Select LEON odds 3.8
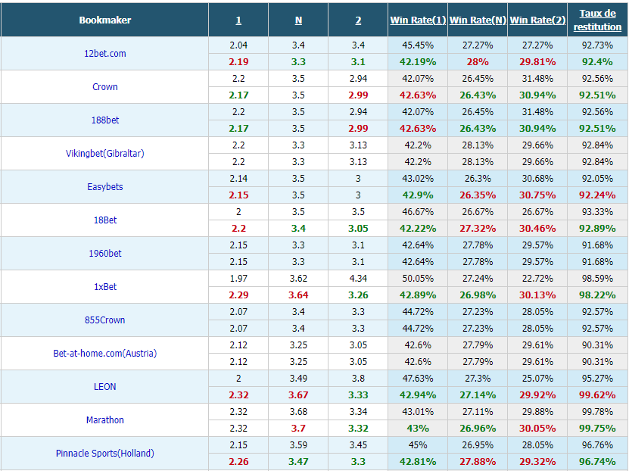Viewport: 629px width, 471px height. coord(358,379)
